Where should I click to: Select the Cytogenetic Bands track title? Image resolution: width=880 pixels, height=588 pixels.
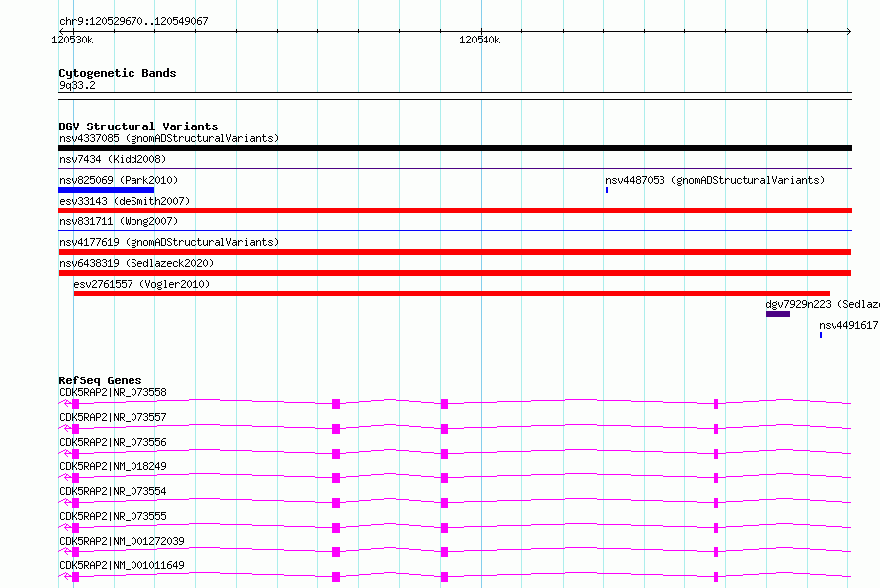tap(118, 73)
